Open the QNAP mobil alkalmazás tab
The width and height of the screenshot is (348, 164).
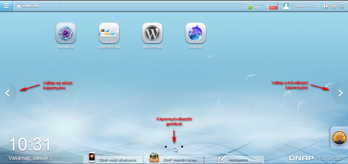[113, 160]
